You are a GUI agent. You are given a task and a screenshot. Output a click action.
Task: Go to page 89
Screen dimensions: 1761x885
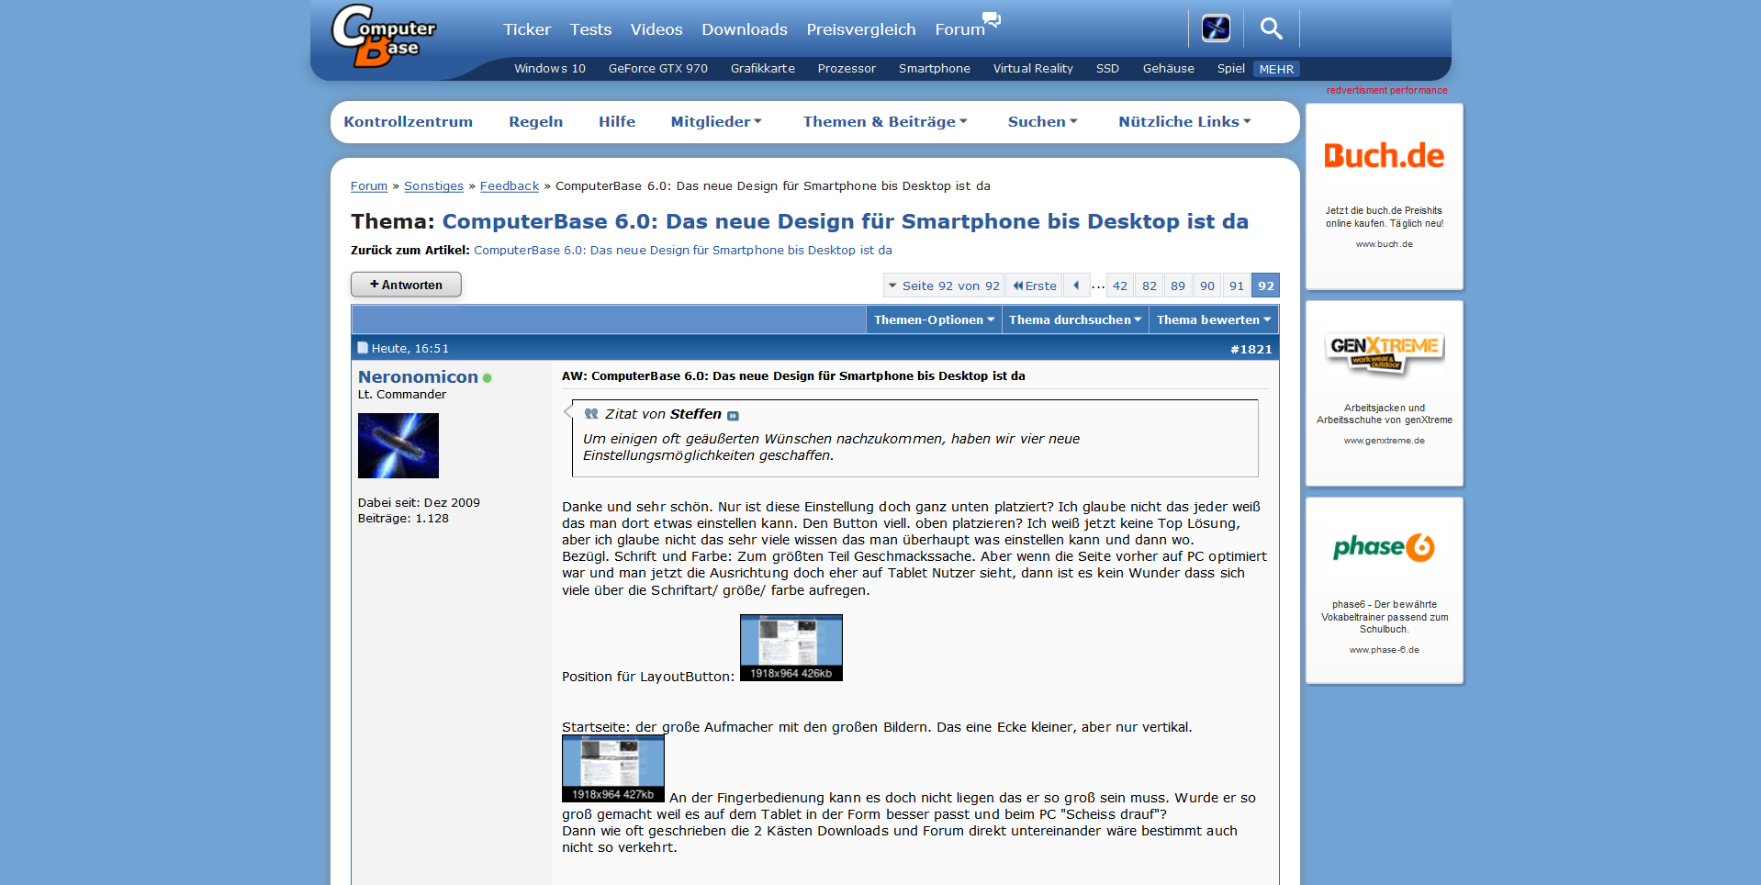[1178, 286]
